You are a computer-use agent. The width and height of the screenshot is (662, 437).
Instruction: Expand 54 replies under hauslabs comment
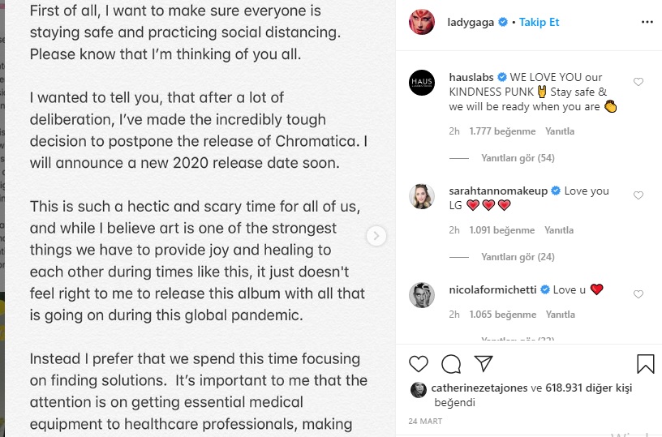518,158
